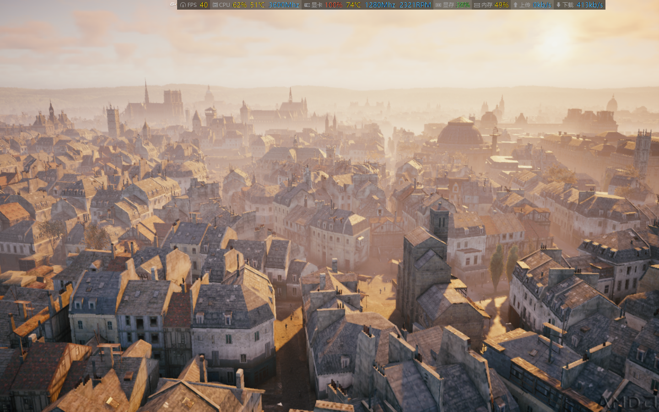Click the GPU usage value 100%
Viewport: 659px width, 412px height.
coord(333,5)
